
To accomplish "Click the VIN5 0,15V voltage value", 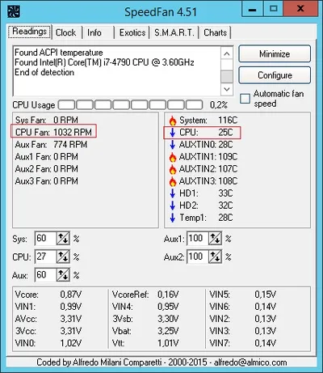I will [266, 295].
